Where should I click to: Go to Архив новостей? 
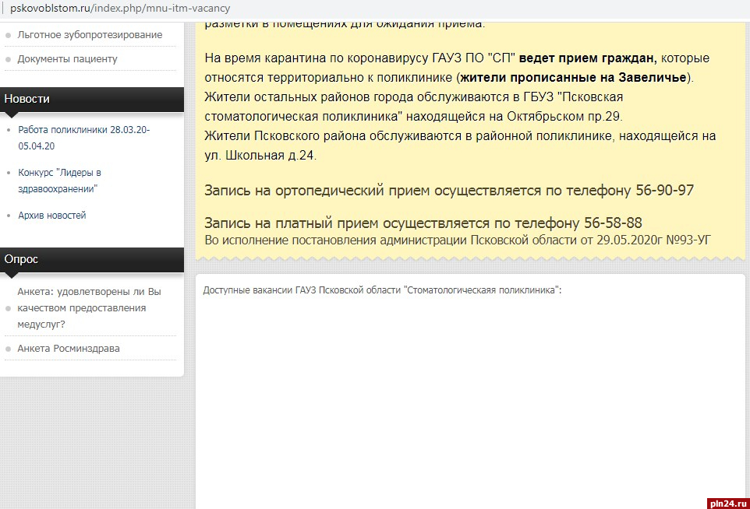[51, 216]
